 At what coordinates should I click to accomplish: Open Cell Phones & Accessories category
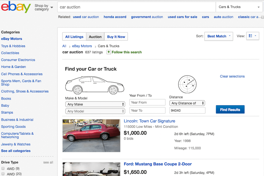tap(22, 74)
